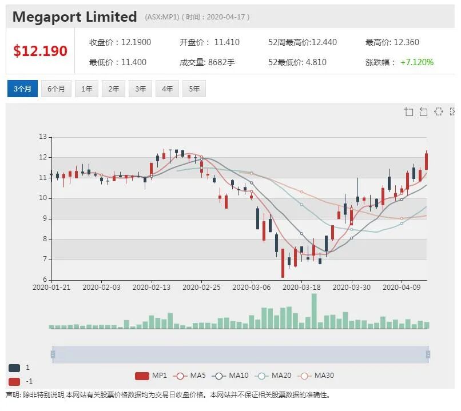Screen dimensions: 461x411
Task: Click the green +7.120% change value
Action: (x=417, y=62)
